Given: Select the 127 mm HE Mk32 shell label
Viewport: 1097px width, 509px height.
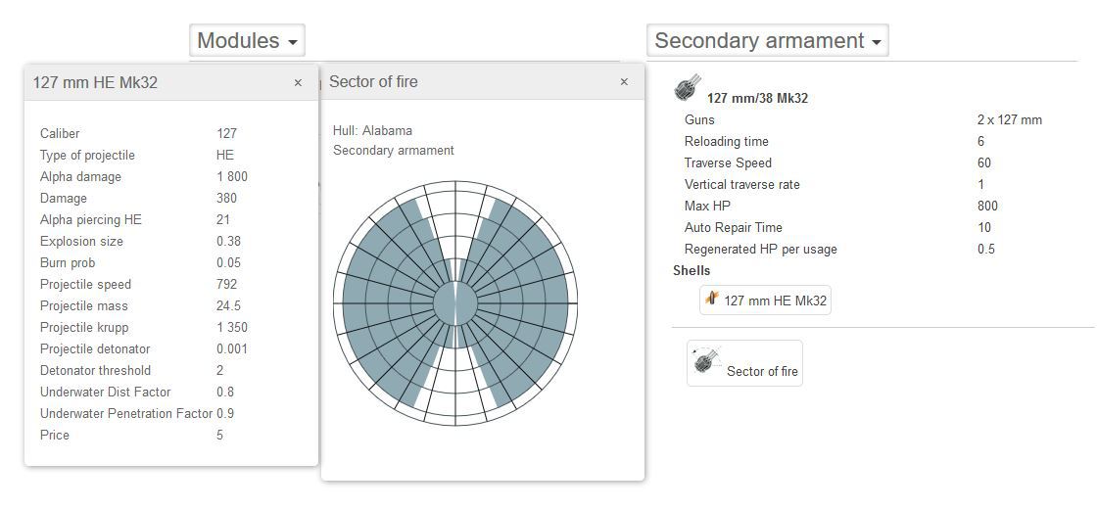Looking at the screenshot, I should pos(775,301).
